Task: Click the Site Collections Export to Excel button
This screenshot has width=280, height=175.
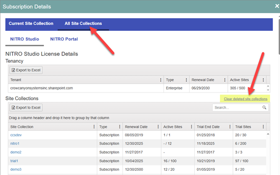Action: (x=26, y=107)
